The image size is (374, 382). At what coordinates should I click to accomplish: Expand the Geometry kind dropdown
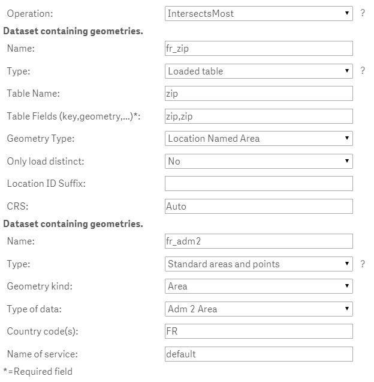point(259,286)
